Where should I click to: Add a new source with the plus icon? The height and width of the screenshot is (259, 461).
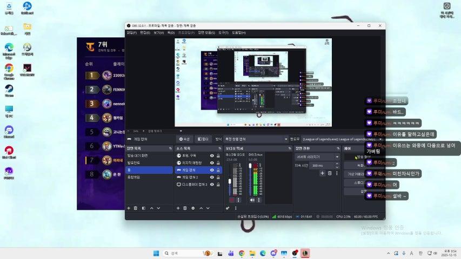coord(178,208)
